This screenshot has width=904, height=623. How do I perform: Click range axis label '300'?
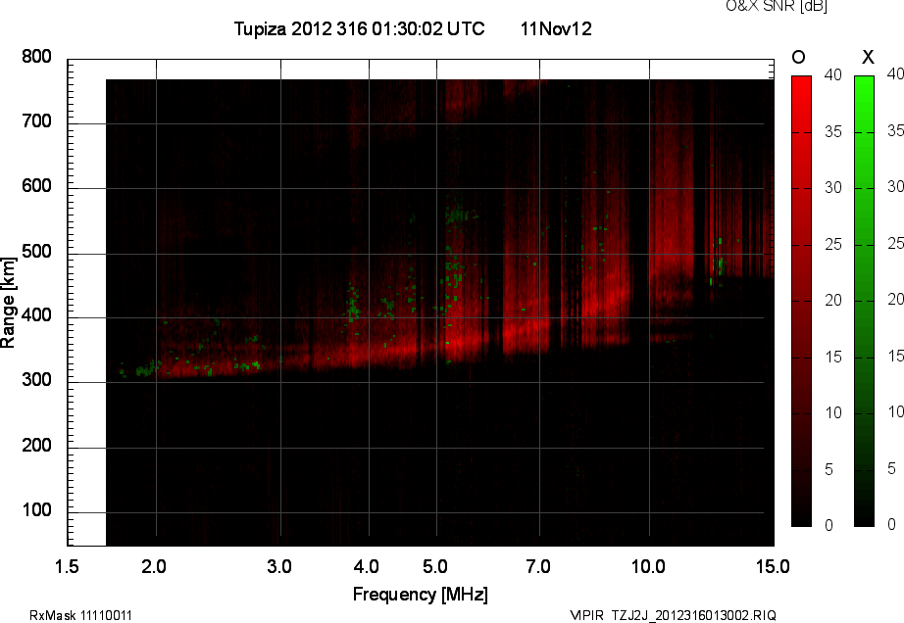(x=36, y=380)
